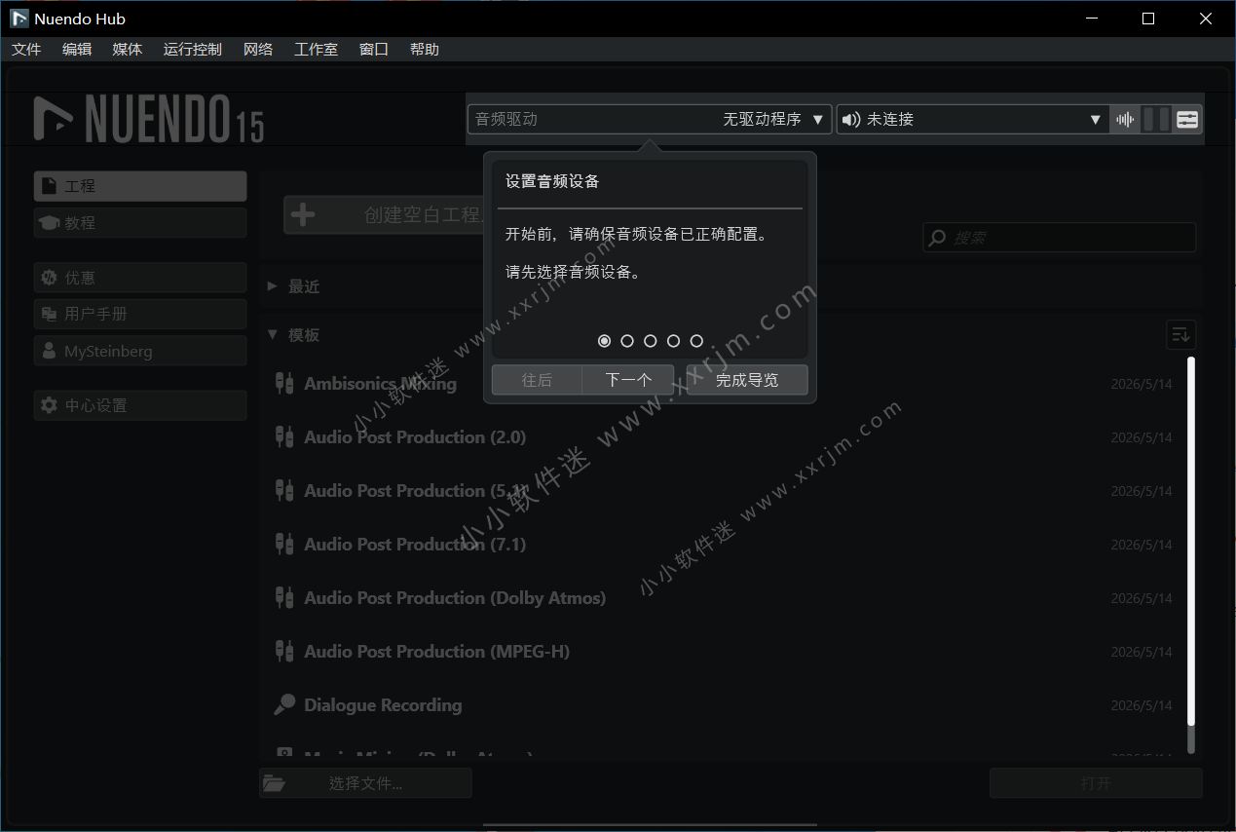This screenshot has width=1236, height=832.
Task: Click the Audio Post Production (5.1) template icon
Action: pyautogui.click(x=284, y=490)
